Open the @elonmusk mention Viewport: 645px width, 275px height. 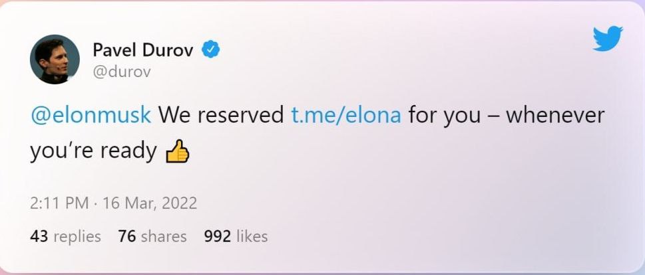pos(91,116)
